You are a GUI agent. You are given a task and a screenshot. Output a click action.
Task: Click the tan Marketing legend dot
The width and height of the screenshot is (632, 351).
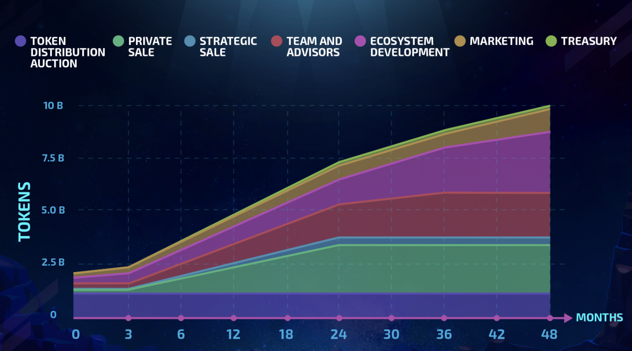460,41
